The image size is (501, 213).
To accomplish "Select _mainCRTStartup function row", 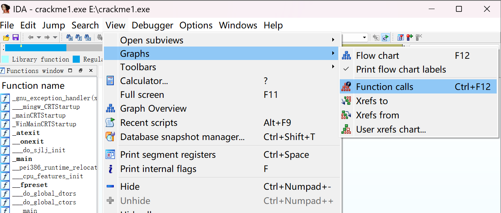I will [x=49, y=115].
